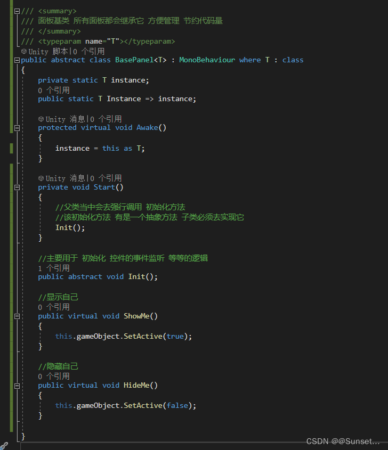Click the ShowMe method name
388x450 pixels.
[136, 316]
